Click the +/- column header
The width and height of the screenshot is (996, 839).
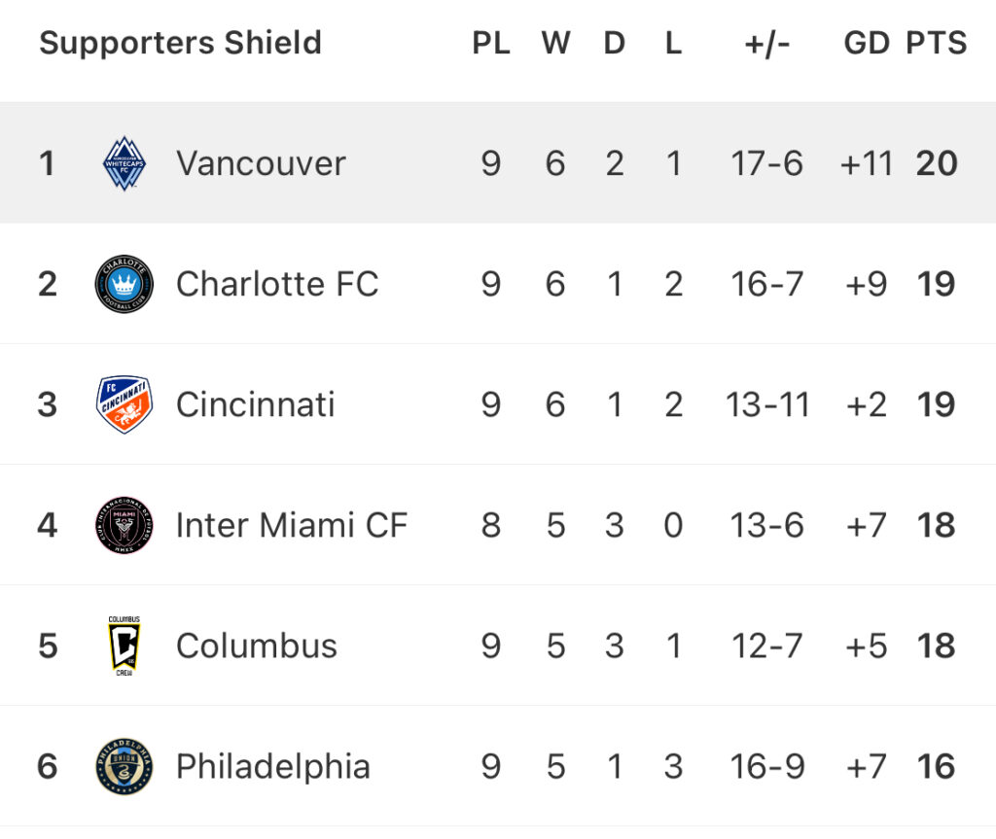point(767,45)
